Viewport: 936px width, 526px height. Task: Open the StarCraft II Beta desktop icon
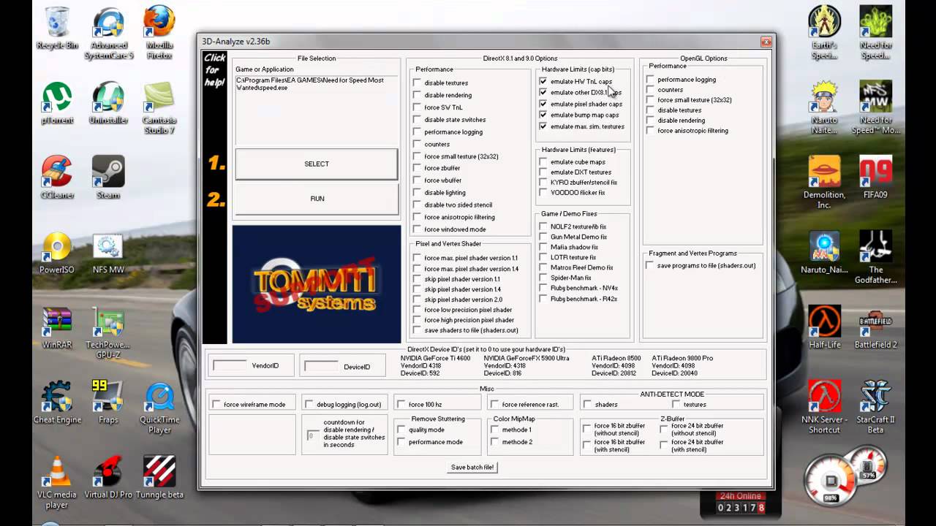pyautogui.click(x=875, y=408)
